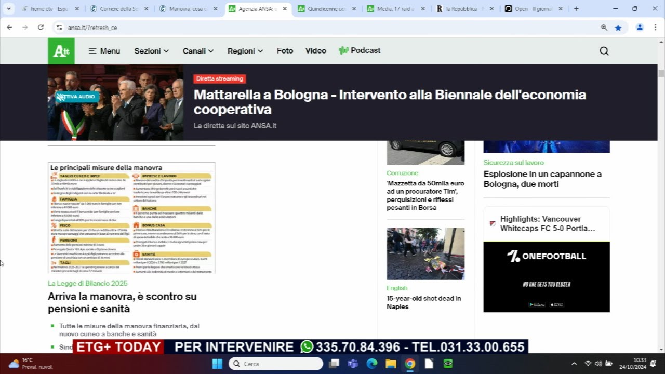Open the white document app in taskbar
The image size is (665, 374).
pyautogui.click(x=429, y=364)
